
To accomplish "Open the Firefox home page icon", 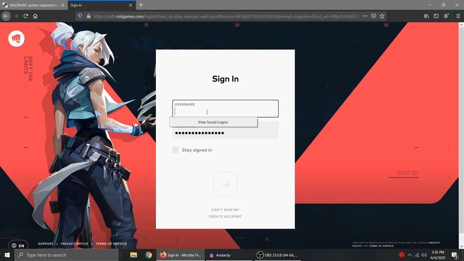I will [x=35, y=16].
